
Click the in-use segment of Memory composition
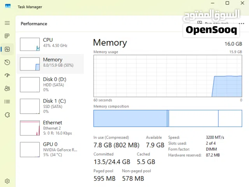[130, 118]
